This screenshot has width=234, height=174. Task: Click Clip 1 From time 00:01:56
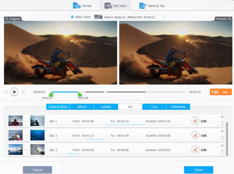point(88,121)
